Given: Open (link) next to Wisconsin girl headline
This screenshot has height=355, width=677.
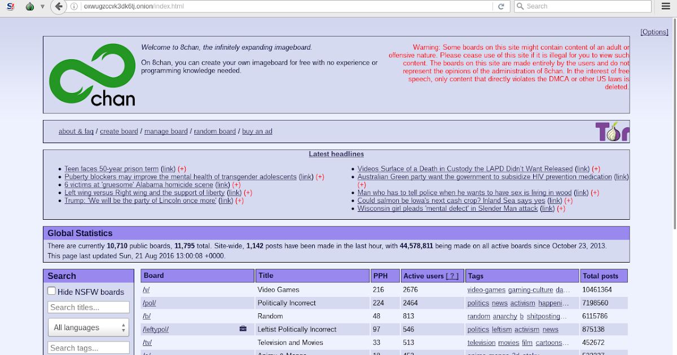Looking at the screenshot, I should click(547, 208).
